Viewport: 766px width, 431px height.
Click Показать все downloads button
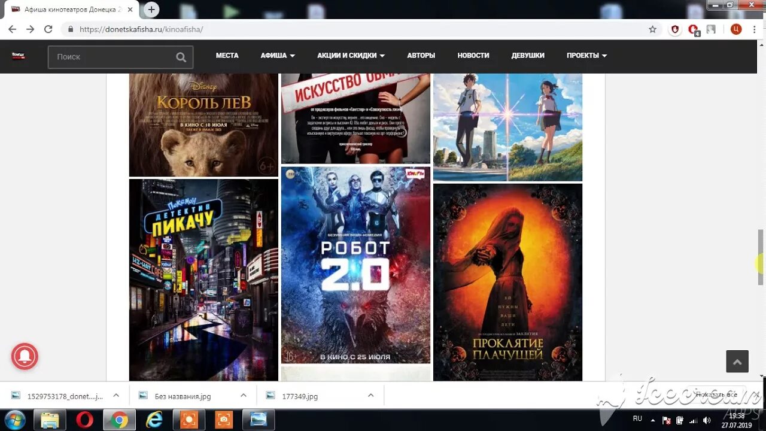716,395
